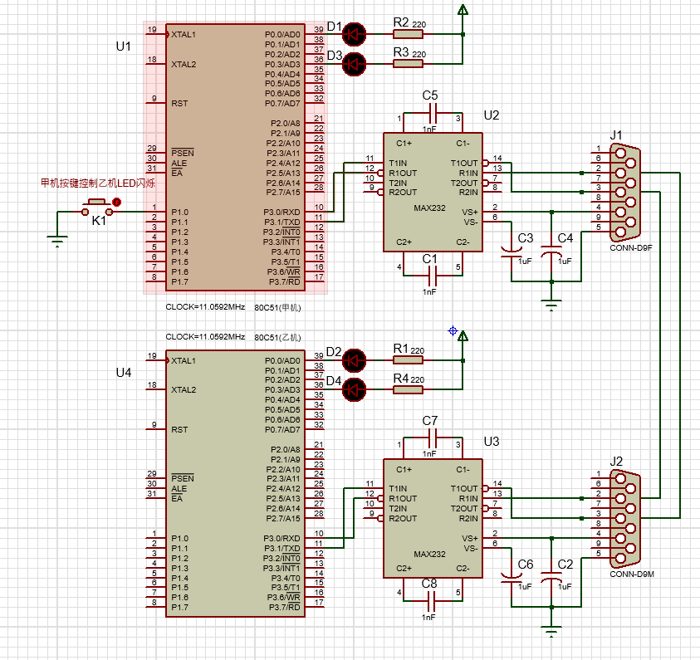700x660 pixels.
Task: Toggle the red actuator dot beside K1
Action: point(116,202)
